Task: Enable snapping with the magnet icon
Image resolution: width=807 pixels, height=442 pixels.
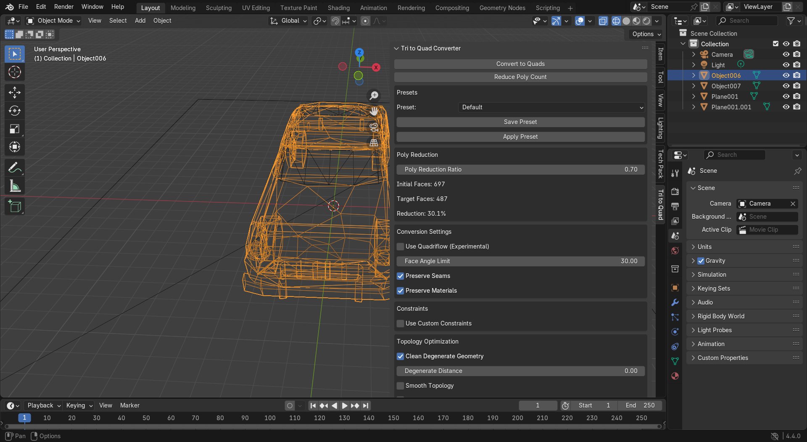Action: [335, 21]
